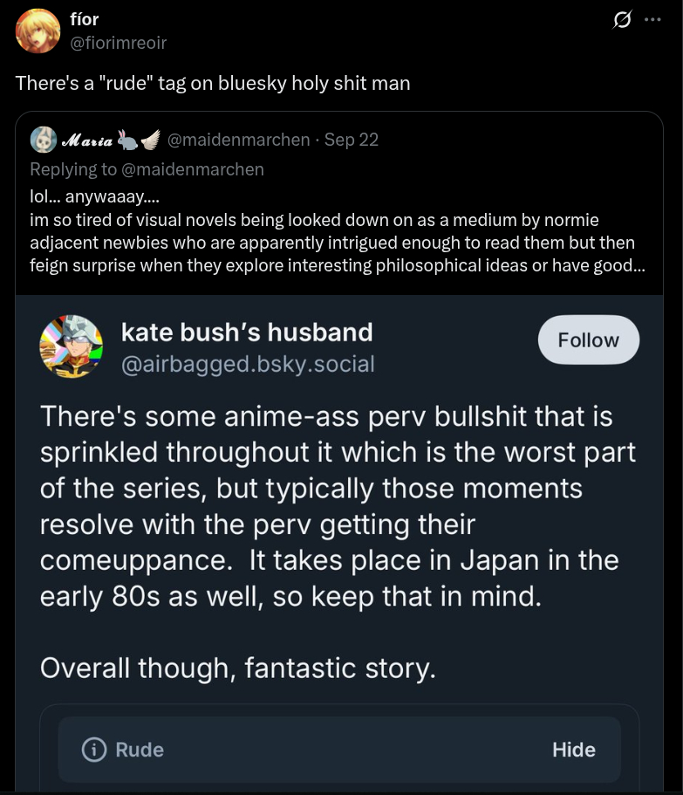Open the kate bush's husband profile name

(x=247, y=332)
